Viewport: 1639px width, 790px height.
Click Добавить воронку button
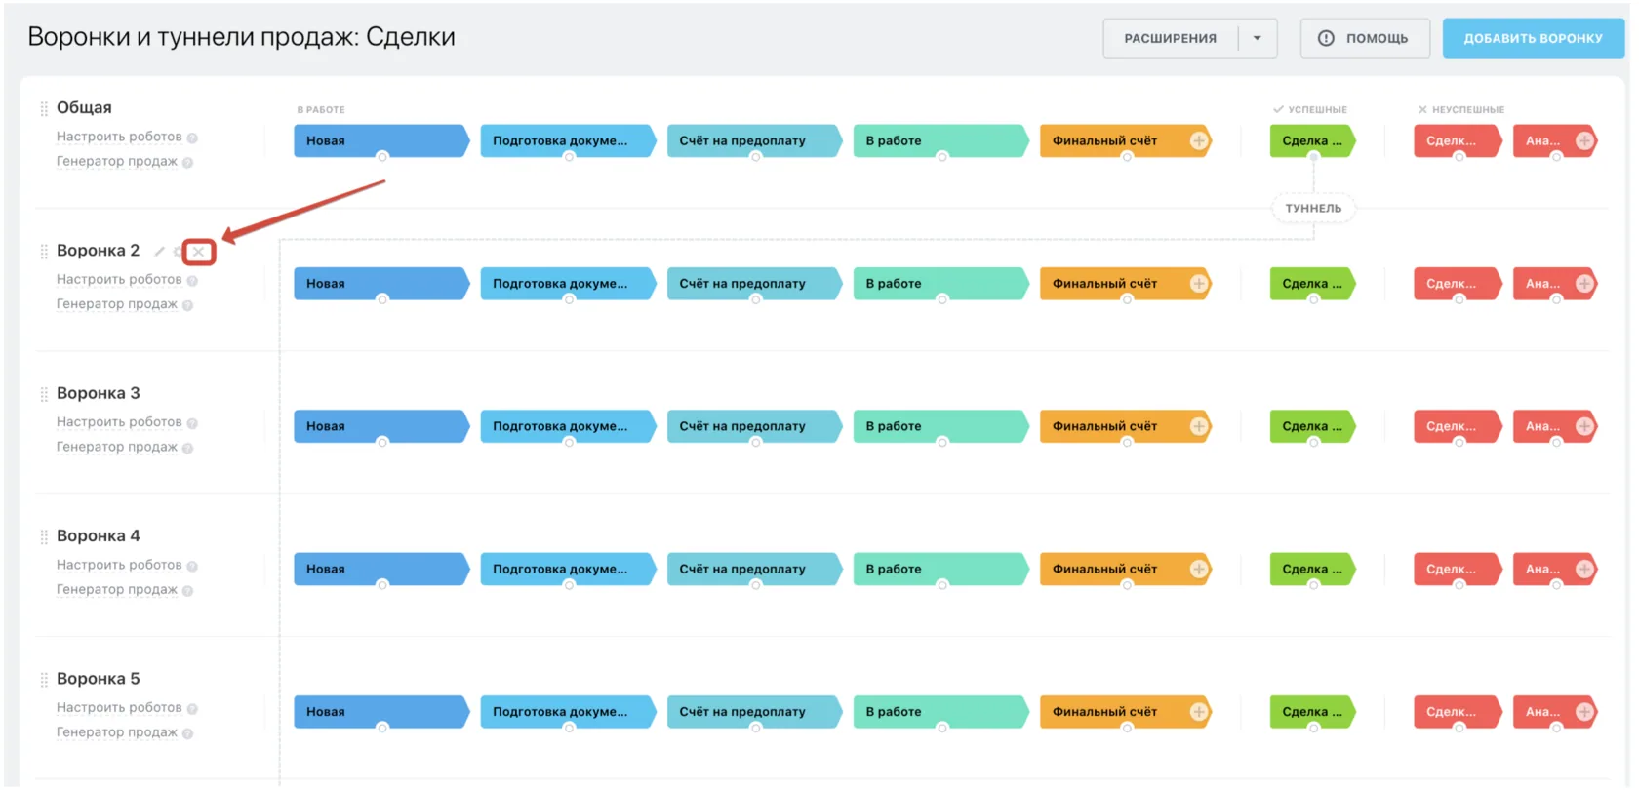click(1533, 38)
